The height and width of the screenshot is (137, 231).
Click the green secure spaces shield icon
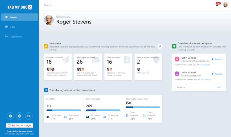click(x=174, y=46)
